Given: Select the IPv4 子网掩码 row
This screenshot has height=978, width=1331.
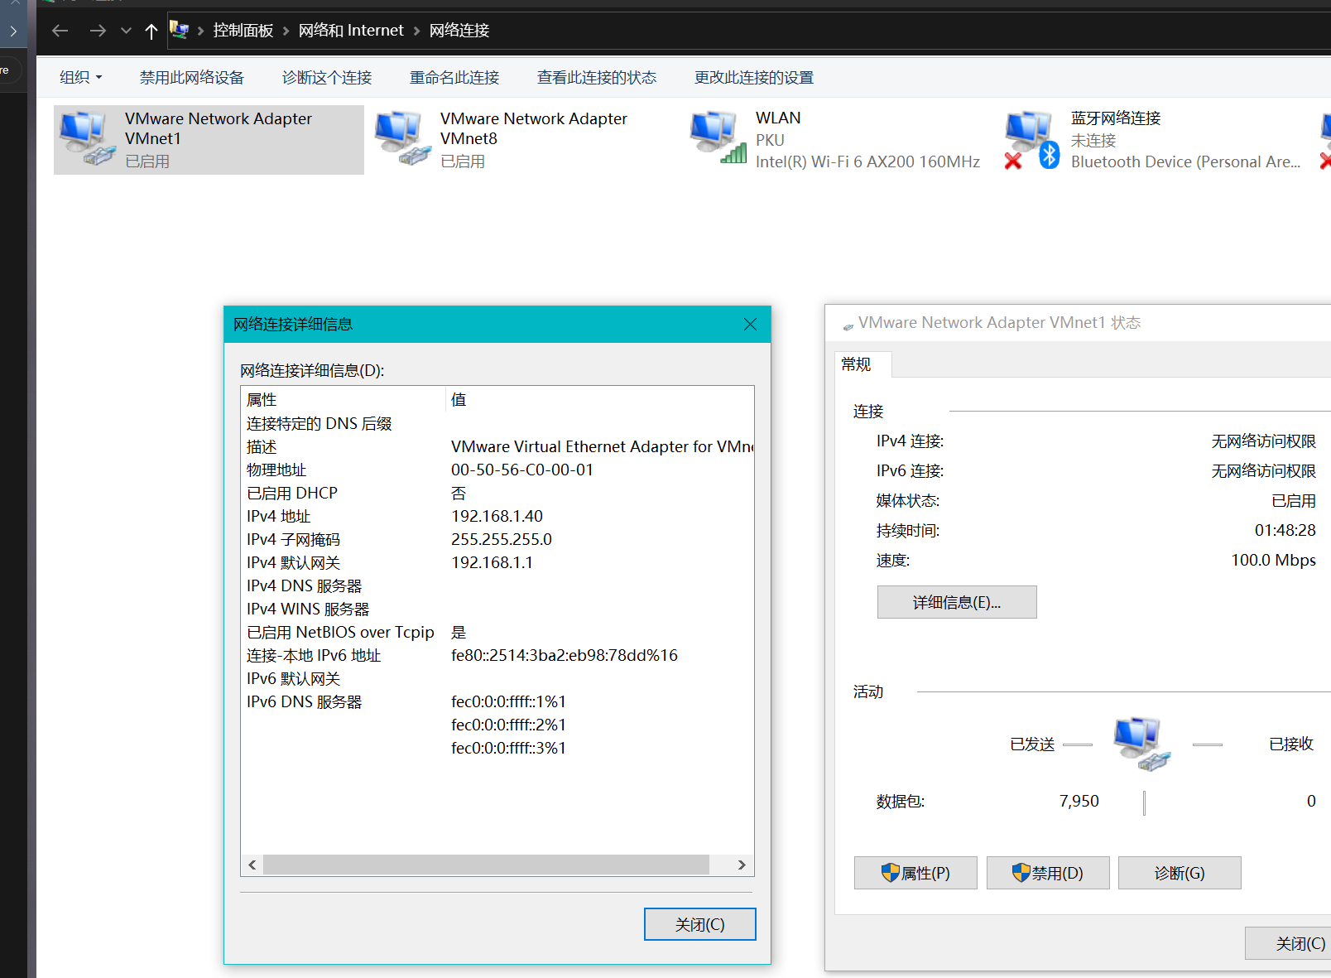Looking at the screenshot, I should (x=497, y=539).
